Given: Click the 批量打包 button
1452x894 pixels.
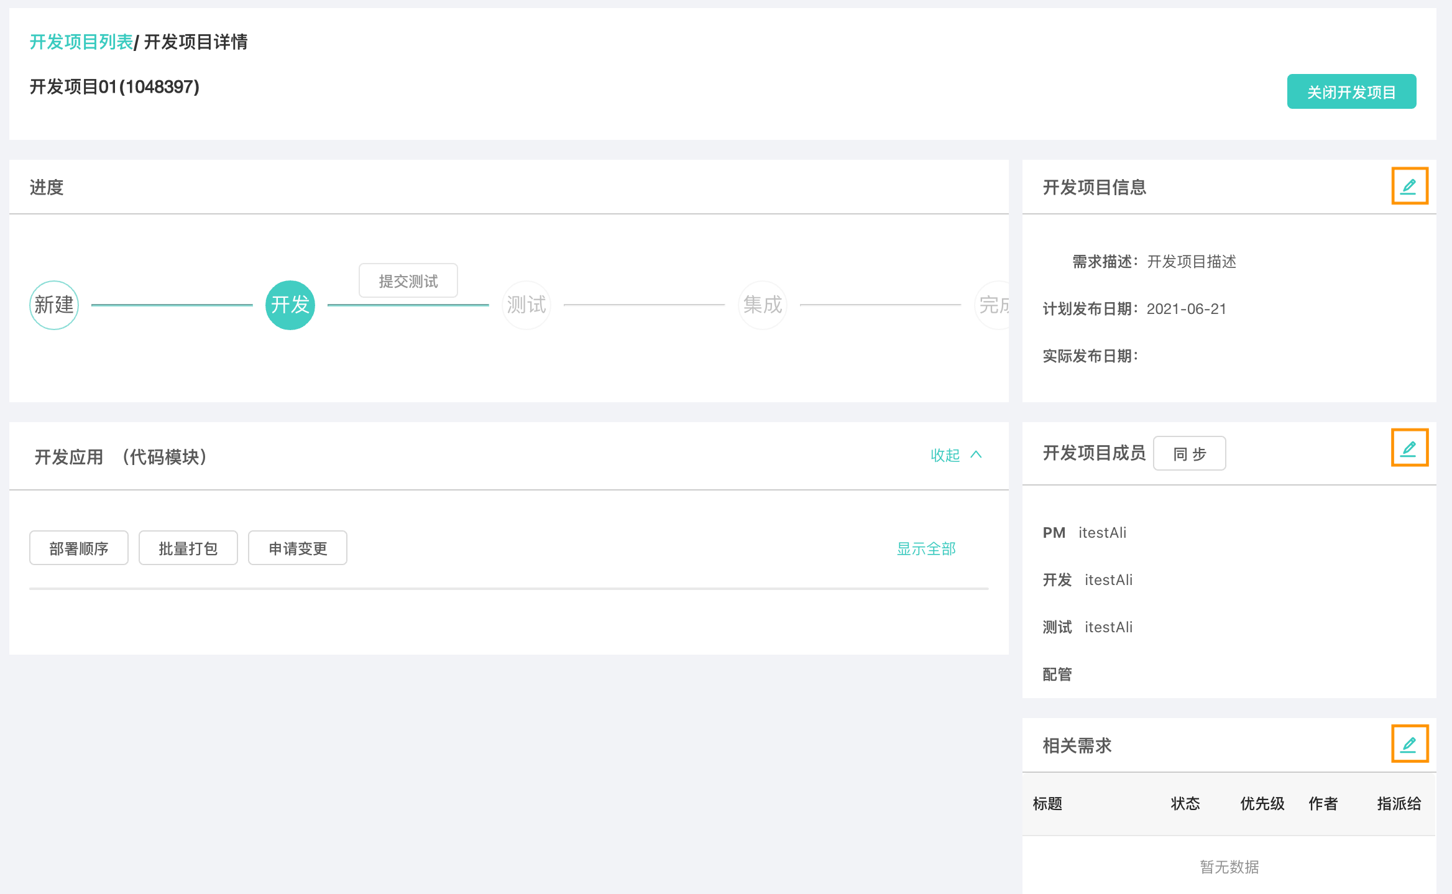Looking at the screenshot, I should tap(188, 548).
